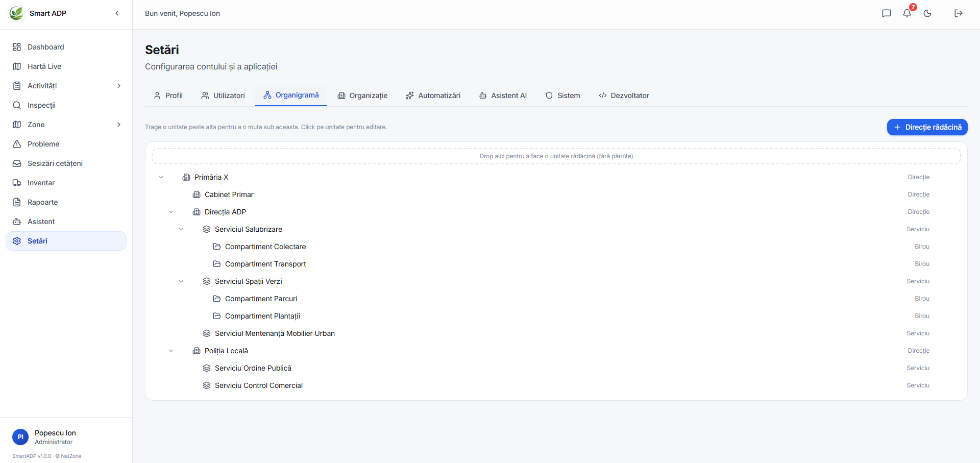
Task: Click the Serviciul Salubrizare layers icon
Action: tap(207, 229)
